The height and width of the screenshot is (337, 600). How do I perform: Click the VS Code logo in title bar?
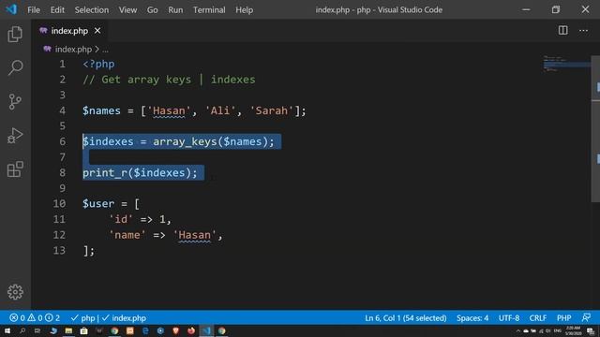11,9
